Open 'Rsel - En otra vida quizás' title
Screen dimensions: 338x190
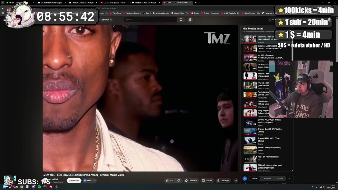point(268,157)
